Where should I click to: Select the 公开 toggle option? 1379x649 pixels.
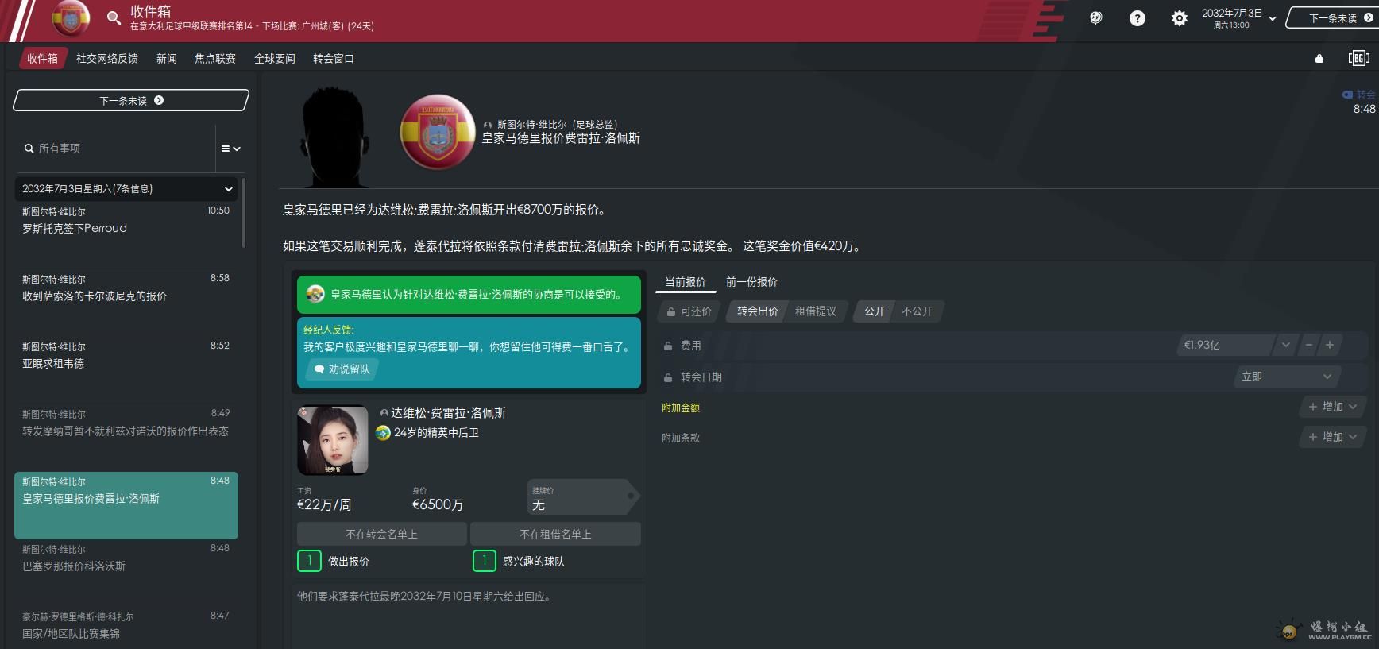click(874, 311)
